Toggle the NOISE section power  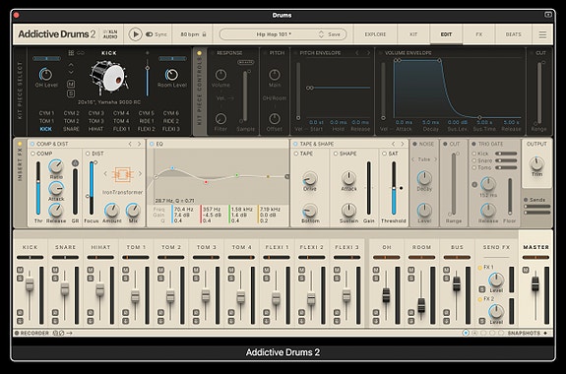414,144
